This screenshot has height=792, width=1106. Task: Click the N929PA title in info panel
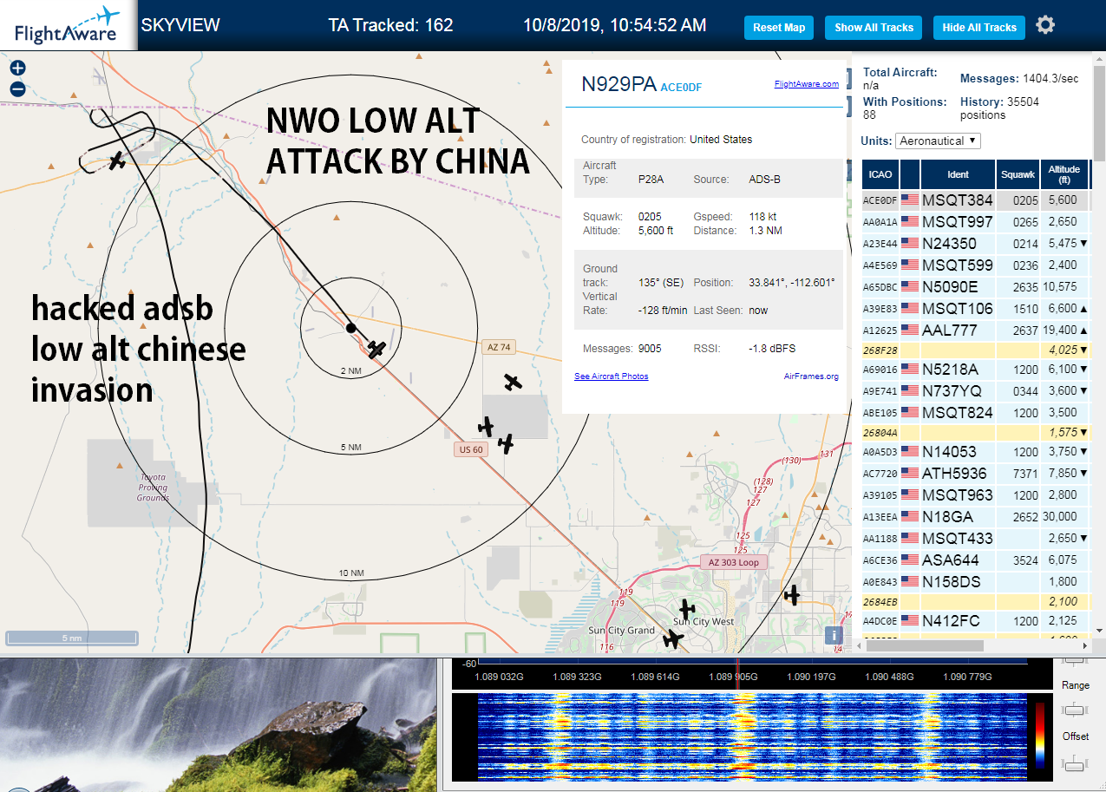tap(618, 83)
